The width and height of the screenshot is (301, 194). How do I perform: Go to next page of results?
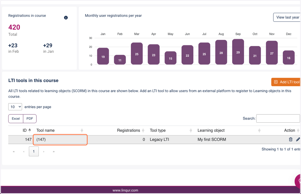[x=44, y=152]
